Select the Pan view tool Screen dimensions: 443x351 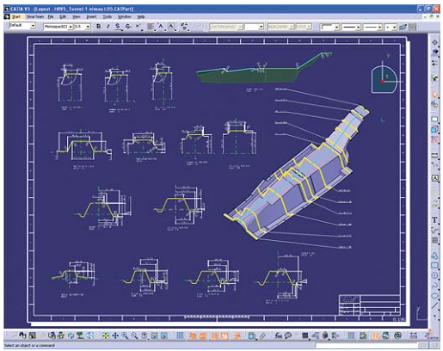tap(115, 336)
